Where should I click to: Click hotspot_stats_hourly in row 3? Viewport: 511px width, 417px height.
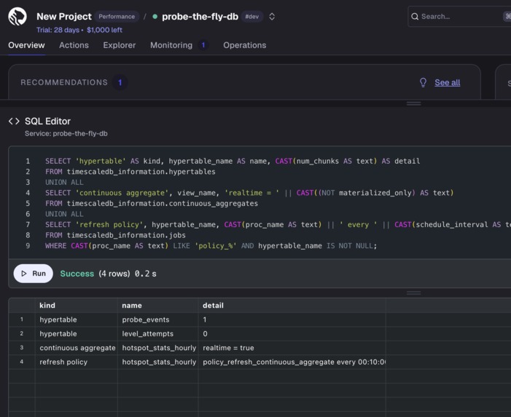click(159, 348)
